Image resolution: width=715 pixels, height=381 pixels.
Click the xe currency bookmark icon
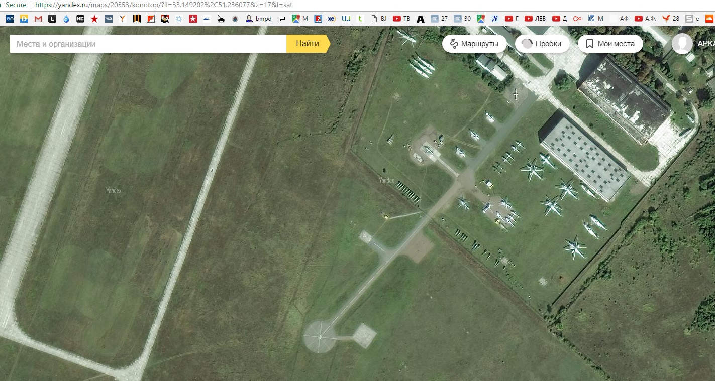(x=332, y=19)
